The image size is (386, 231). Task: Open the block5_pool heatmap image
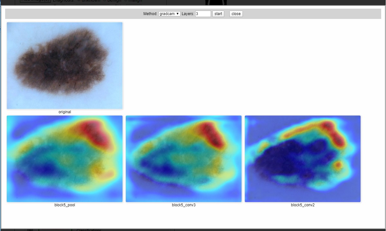tap(65, 159)
